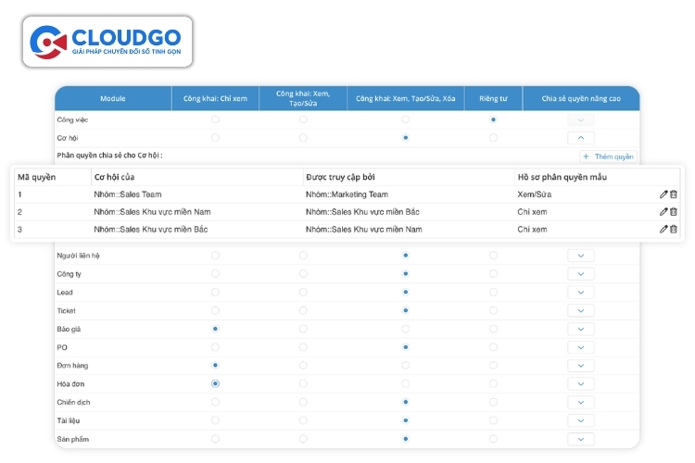Select Riêng tư radio for Công việc
The height and width of the screenshot is (463, 695).
click(x=493, y=119)
